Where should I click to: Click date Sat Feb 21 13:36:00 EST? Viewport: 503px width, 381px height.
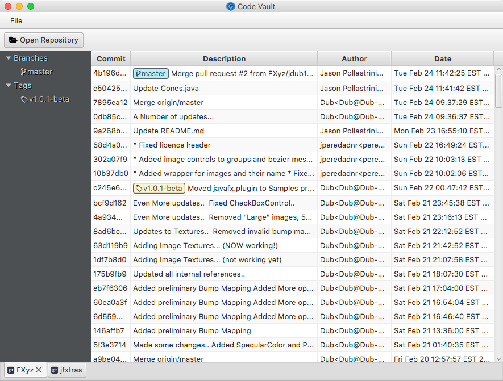(x=441, y=330)
